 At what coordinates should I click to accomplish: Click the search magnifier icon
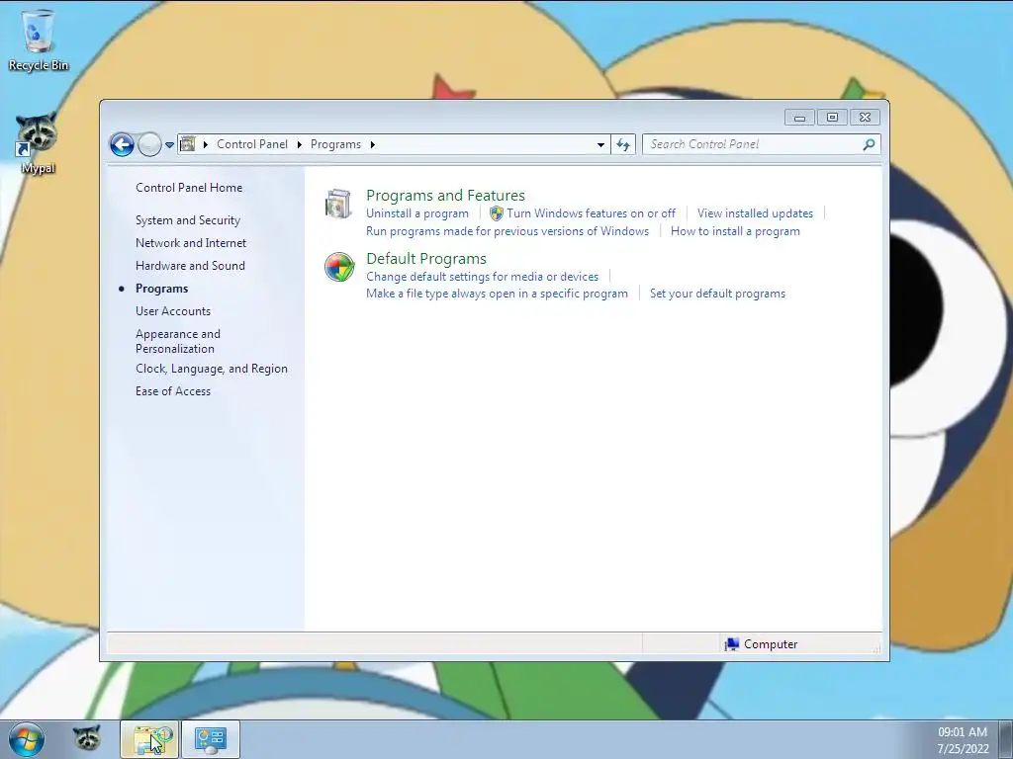point(869,144)
